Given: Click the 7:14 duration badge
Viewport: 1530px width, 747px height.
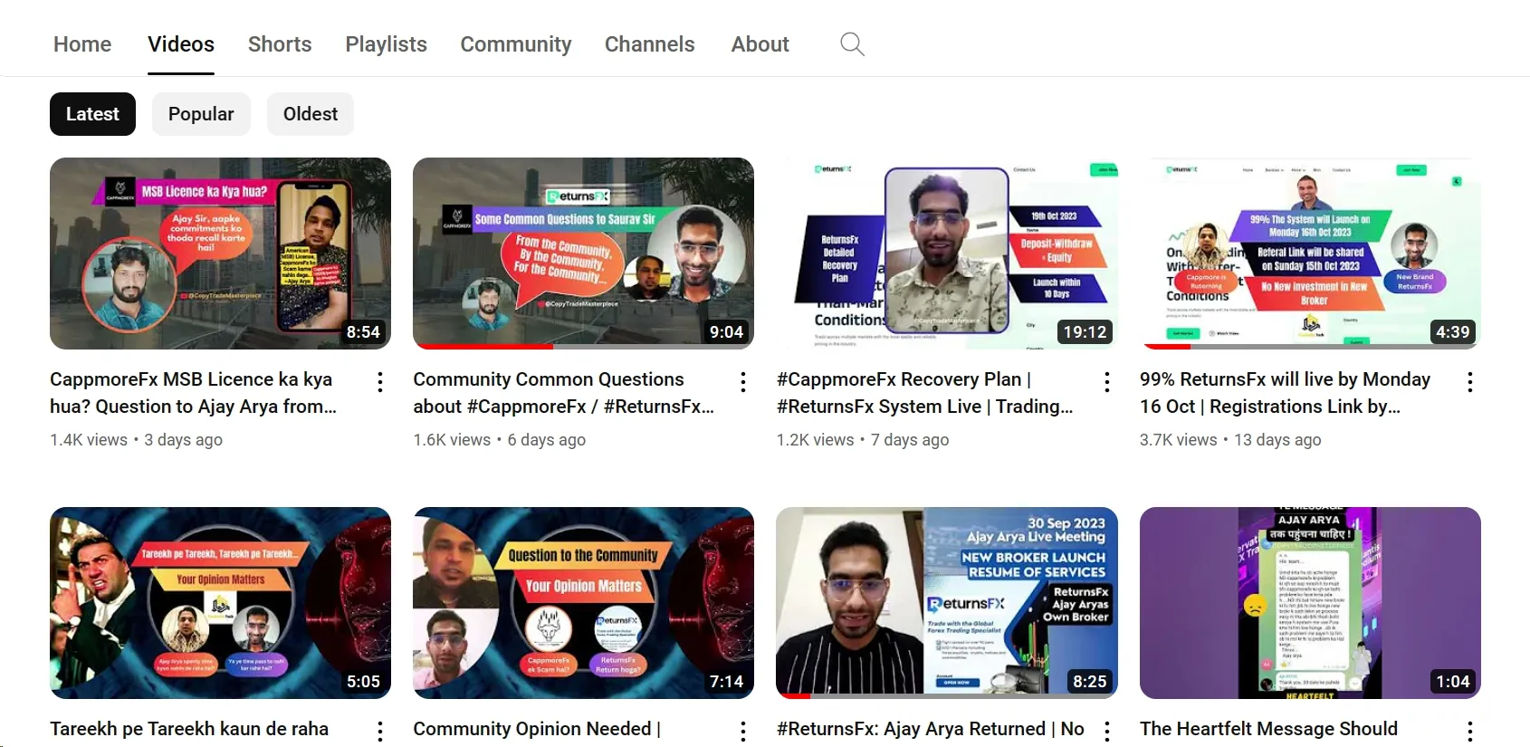Looking at the screenshot, I should pos(726,682).
